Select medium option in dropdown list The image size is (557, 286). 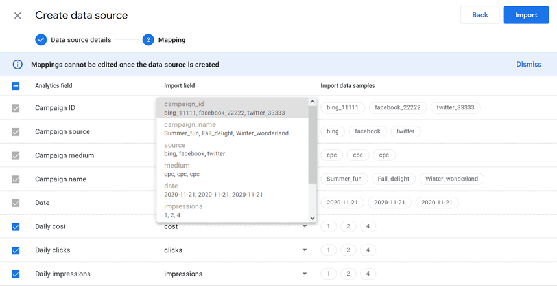point(232,170)
